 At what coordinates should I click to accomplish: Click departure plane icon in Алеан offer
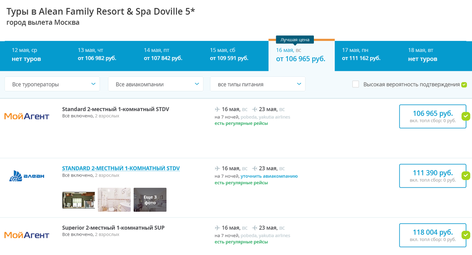click(218, 168)
